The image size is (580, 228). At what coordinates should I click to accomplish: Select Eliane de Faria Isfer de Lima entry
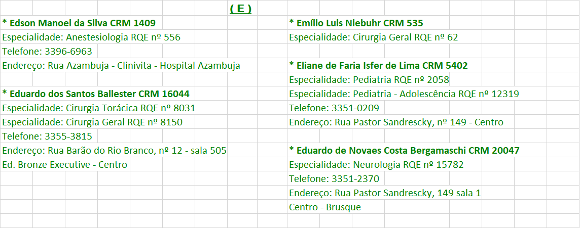pos(378,66)
